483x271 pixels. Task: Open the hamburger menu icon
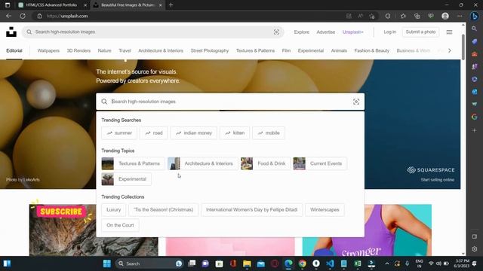(x=450, y=32)
